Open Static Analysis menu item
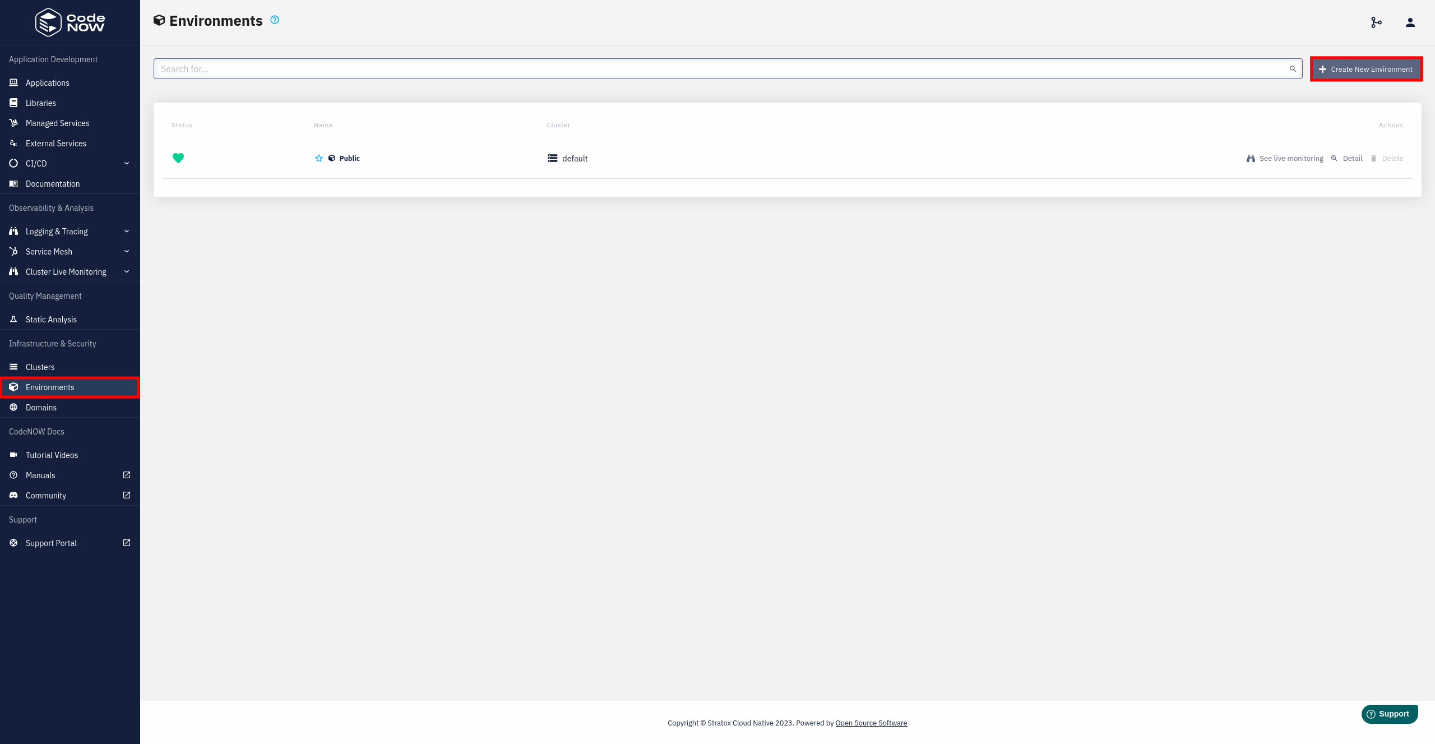This screenshot has height=744, width=1435. coord(70,319)
